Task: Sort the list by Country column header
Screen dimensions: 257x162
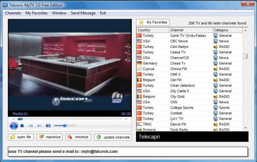Action: (x=153, y=30)
